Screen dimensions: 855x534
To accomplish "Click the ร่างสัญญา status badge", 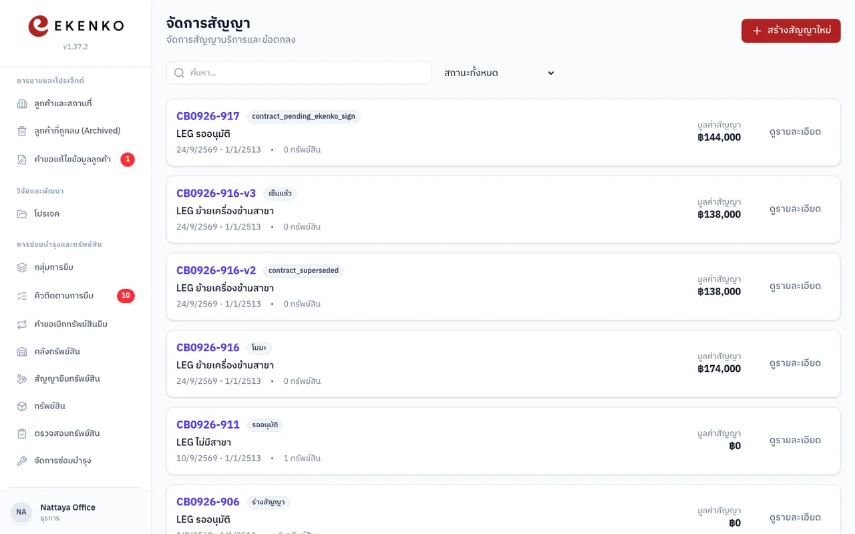I will [269, 502].
